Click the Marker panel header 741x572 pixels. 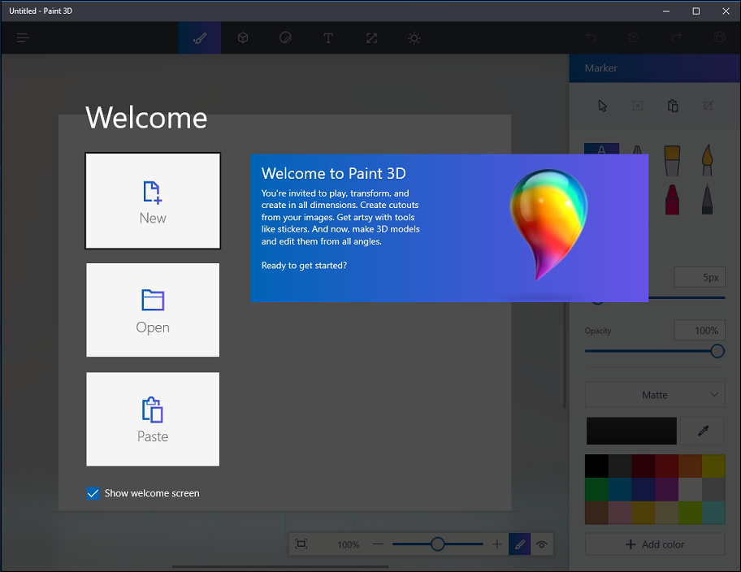655,68
